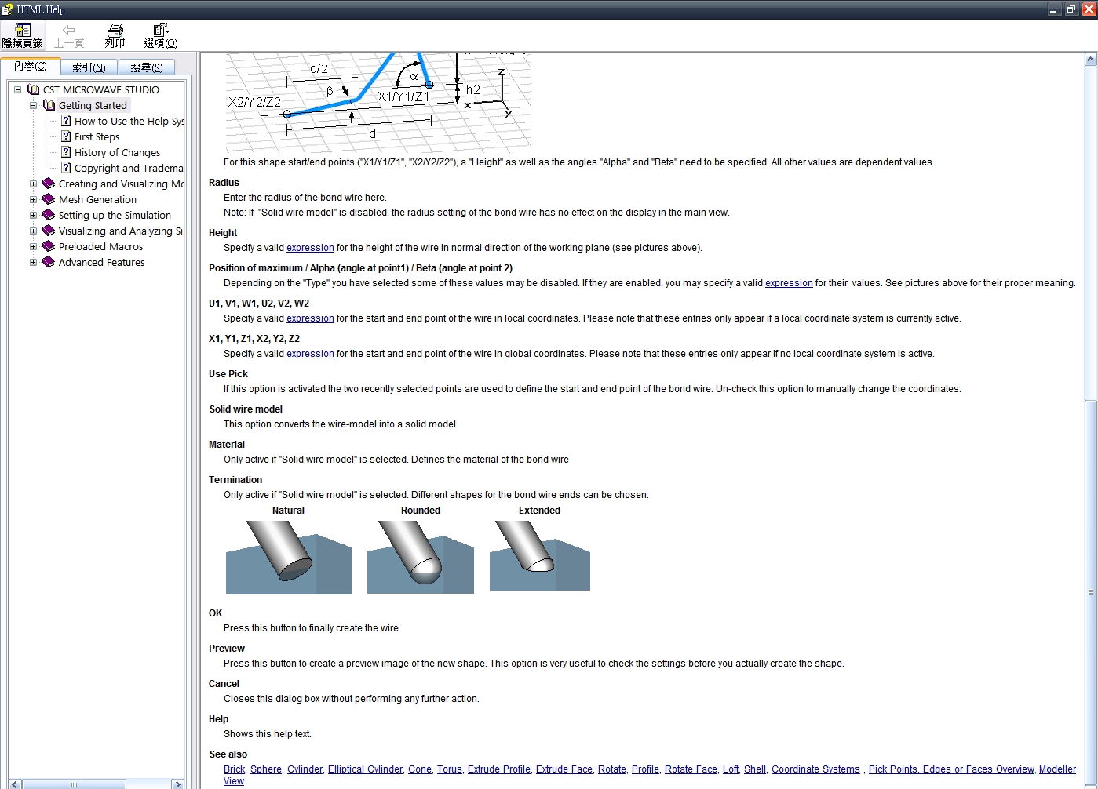Open the expression link under U1, V1, W1
The height and width of the screenshot is (789, 1098).
coord(310,318)
